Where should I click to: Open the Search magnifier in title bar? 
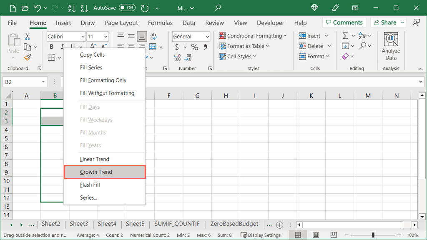pyautogui.click(x=218, y=8)
